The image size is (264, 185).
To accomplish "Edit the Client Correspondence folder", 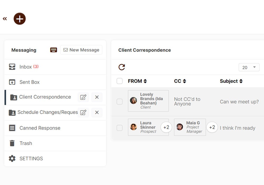I will [83, 97].
